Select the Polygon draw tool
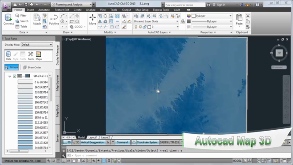Viewport: 293px width, 165px height. click(77, 22)
